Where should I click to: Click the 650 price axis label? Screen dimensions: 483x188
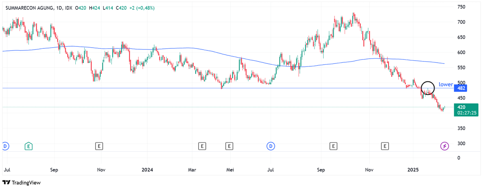pyautogui.click(x=461, y=37)
